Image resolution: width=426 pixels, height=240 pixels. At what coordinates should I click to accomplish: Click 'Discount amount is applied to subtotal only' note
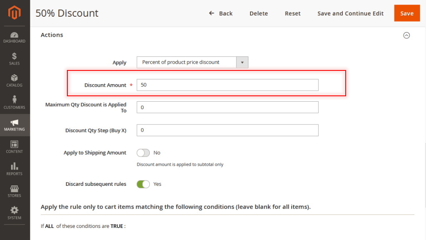(180, 164)
